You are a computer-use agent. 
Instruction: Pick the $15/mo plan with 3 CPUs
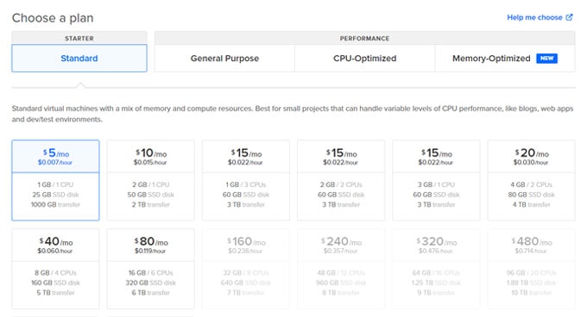pyautogui.click(x=246, y=180)
